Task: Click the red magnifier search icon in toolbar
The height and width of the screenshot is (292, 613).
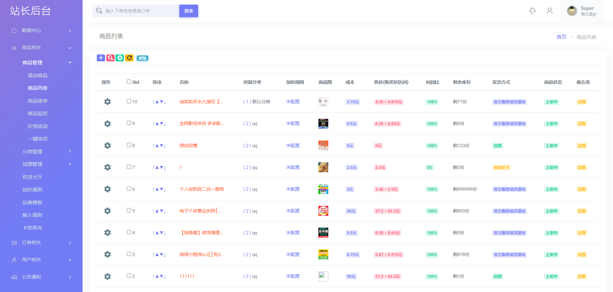Action: tap(110, 58)
